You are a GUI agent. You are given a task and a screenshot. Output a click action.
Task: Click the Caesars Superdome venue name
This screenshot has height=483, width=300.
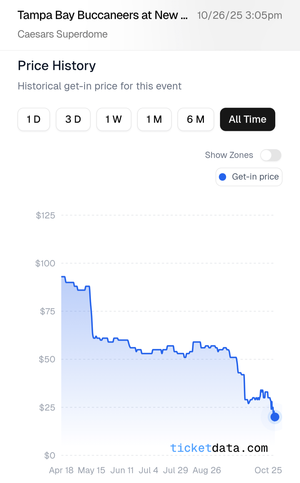62,34
